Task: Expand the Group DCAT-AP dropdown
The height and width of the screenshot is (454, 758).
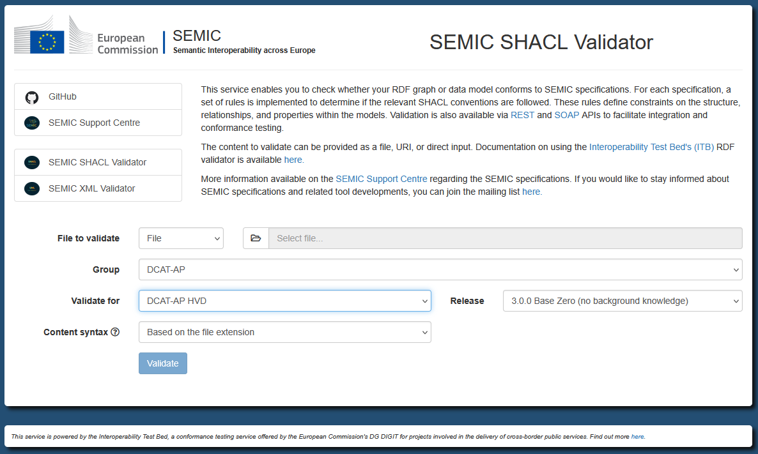Action: [440, 269]
